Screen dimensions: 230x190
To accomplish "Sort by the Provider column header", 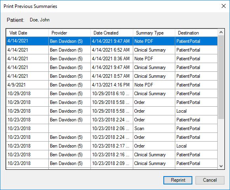I will (69, 33).
